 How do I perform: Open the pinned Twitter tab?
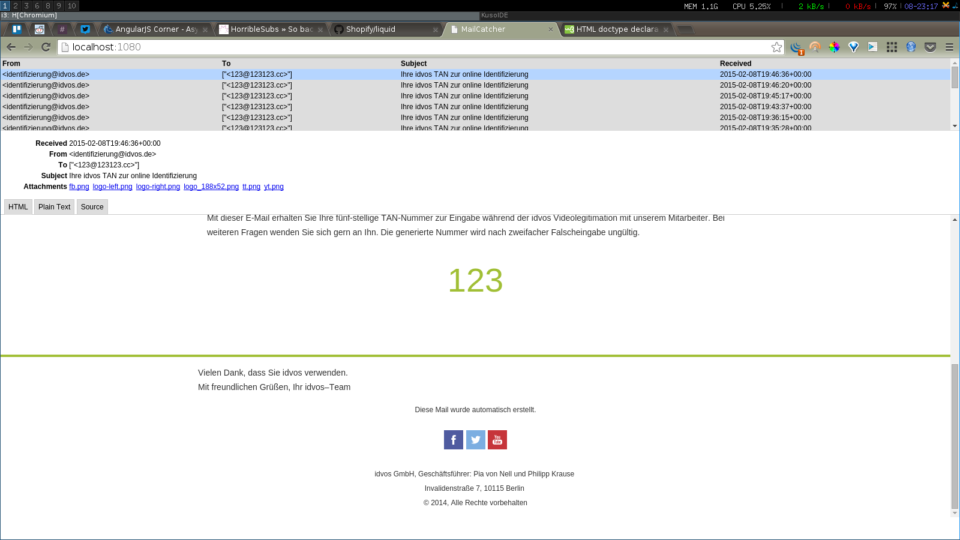[85, 29]
